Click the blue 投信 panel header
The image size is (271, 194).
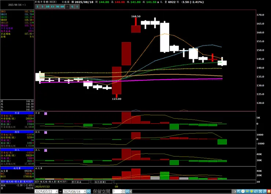[x=17, y=132]
